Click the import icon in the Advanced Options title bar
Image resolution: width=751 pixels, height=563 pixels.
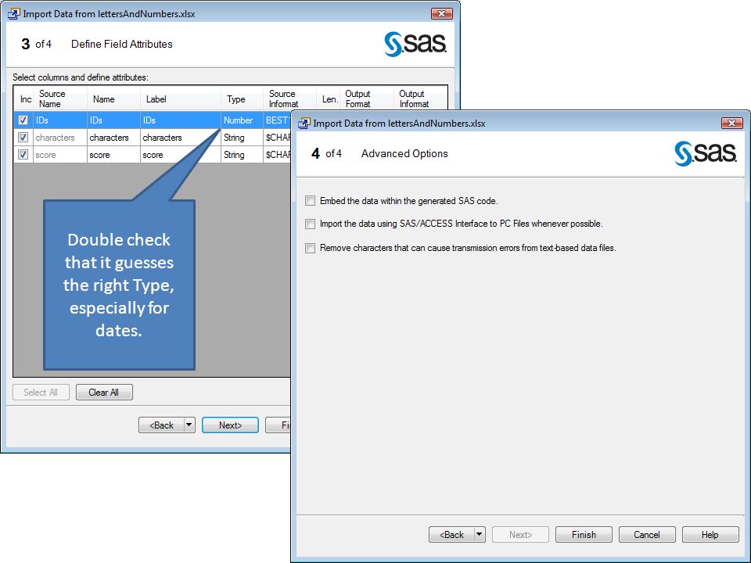point(304,124)
